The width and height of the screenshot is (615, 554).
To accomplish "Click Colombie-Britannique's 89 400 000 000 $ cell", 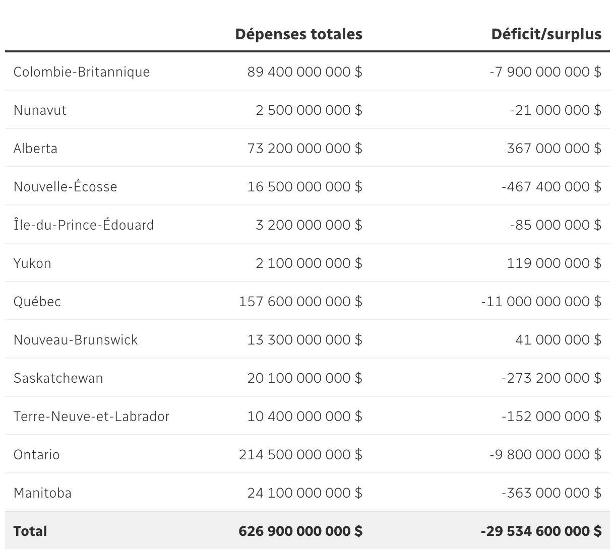I will coord(304,72).
